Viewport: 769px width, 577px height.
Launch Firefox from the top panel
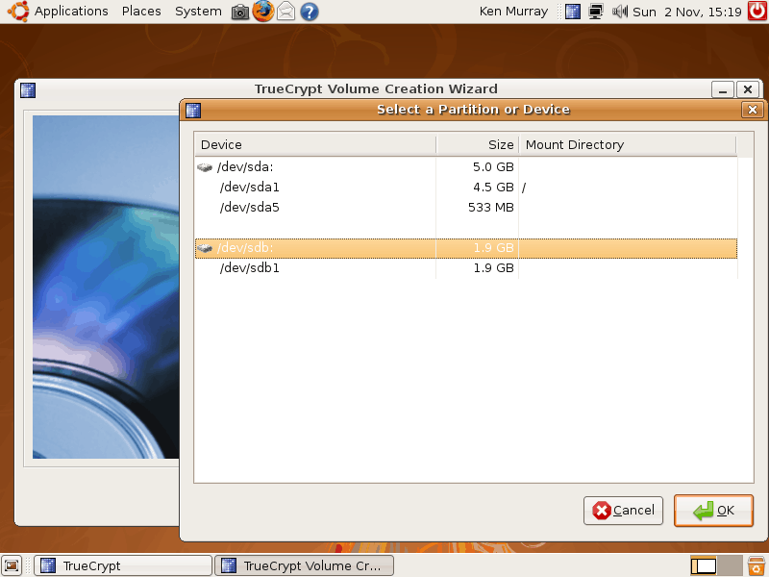point(263,12)
